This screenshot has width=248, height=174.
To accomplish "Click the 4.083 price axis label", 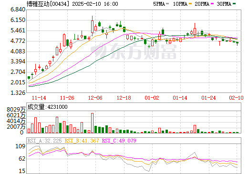I will click(x=18, y=51).
